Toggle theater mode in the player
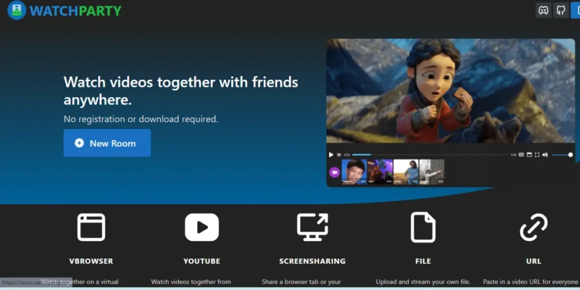 point(529,155)
